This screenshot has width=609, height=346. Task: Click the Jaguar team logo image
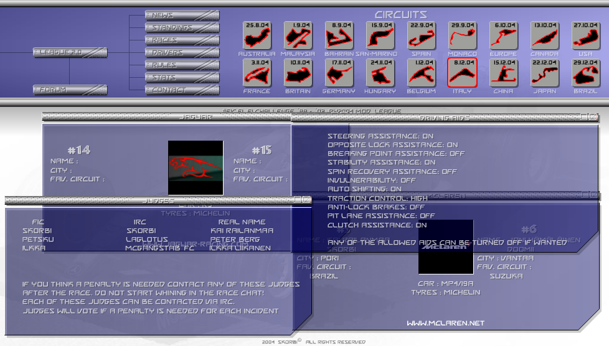point(196,168)
